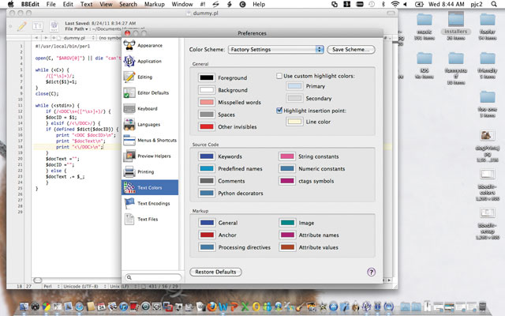
Task: Open the Text menu
Action: [86, 4]
